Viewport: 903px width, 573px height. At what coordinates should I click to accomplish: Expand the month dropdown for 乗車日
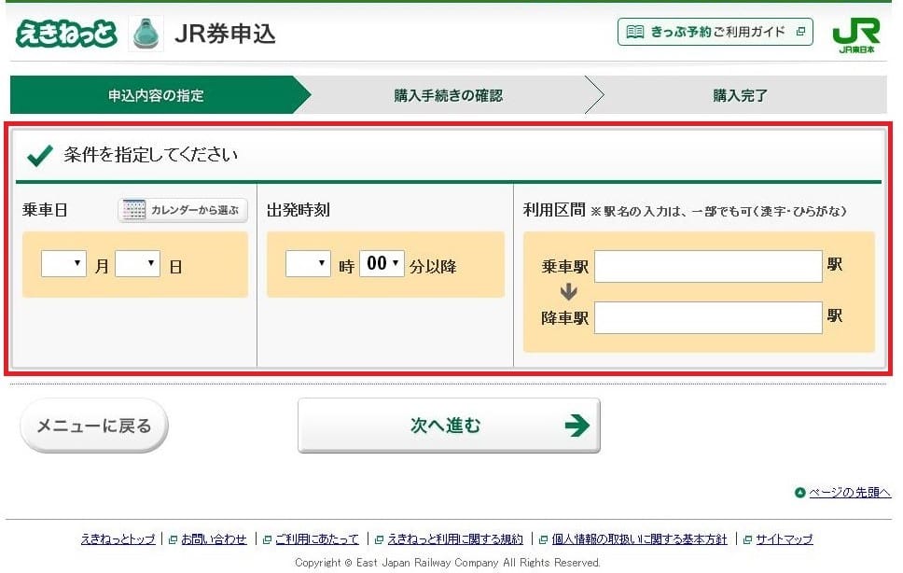pyautogui.click(x=63, y=264)
